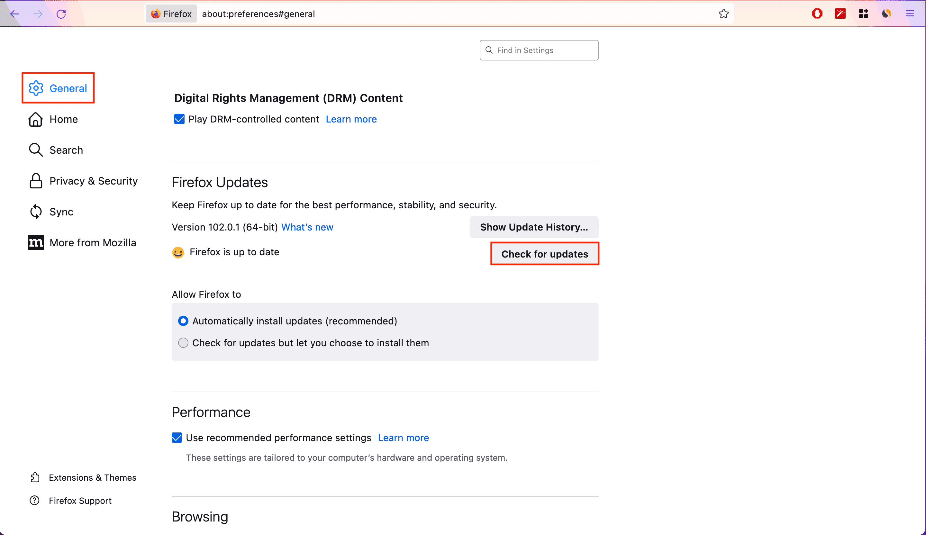Select Check for updates but let you choose
This screenshot has height=535, width=926.
(183, 343)
